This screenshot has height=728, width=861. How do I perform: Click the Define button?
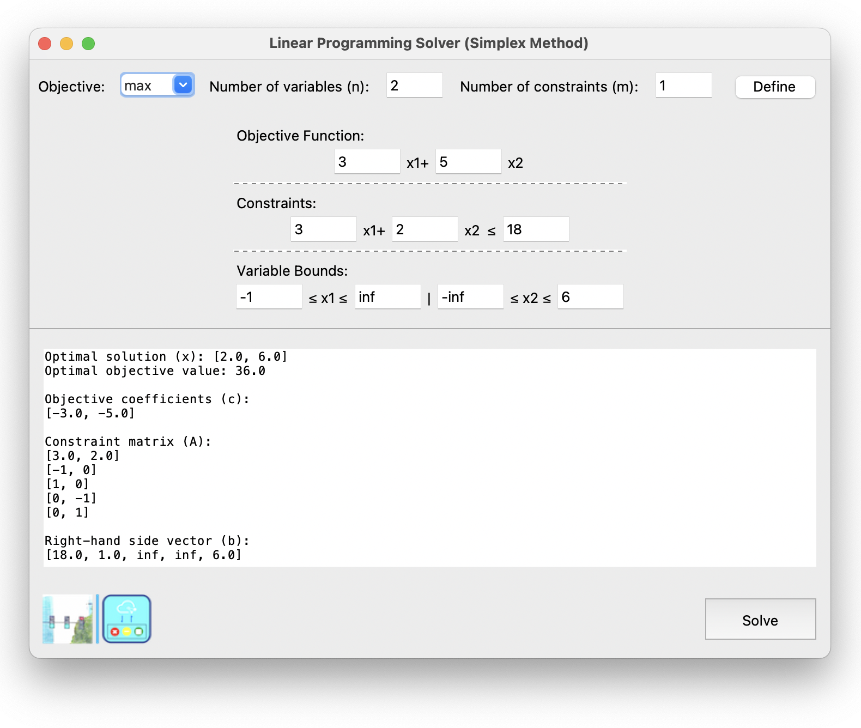[775, 87]
